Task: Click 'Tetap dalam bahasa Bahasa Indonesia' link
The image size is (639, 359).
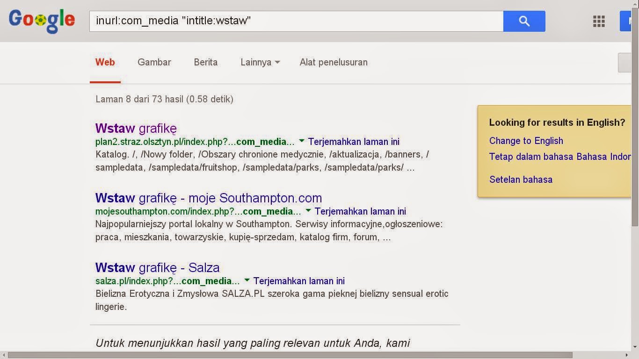Action: 560,157
